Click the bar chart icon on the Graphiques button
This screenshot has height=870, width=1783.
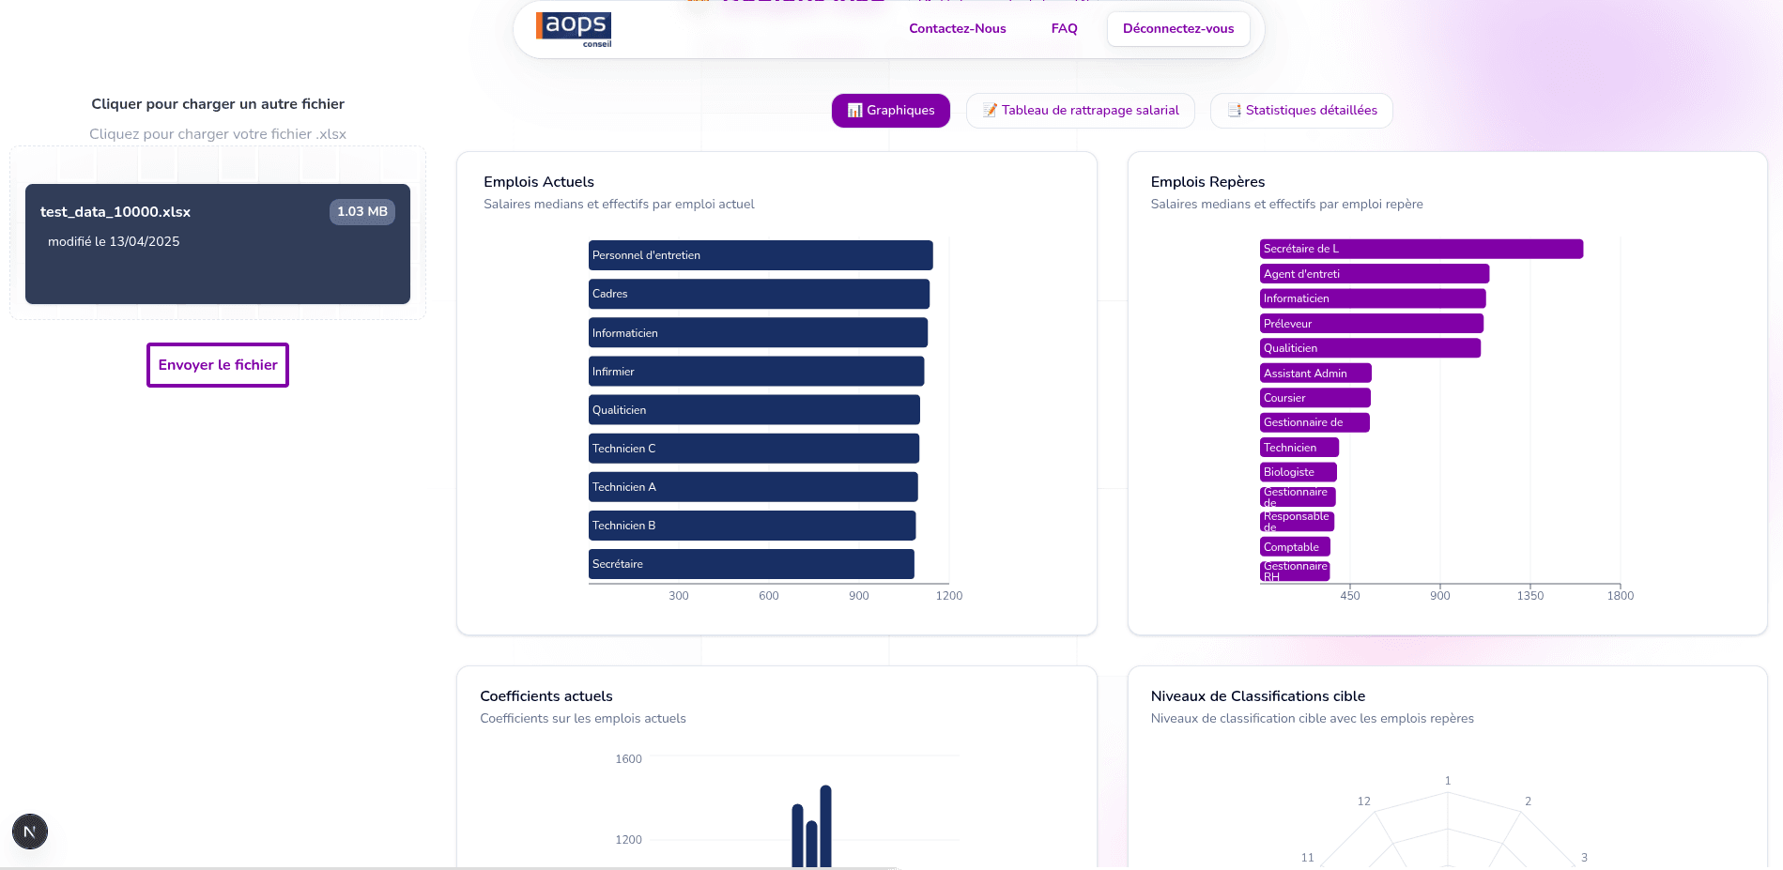[x=853, y=110]
